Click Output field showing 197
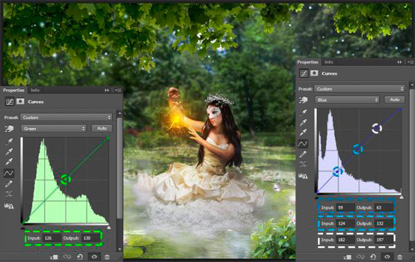The image size is (415, 262). click(384, 240)
